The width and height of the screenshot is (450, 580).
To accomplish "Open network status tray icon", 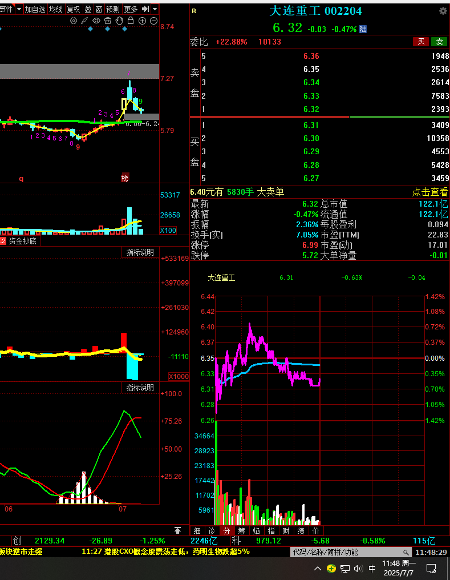I will 345,569.
